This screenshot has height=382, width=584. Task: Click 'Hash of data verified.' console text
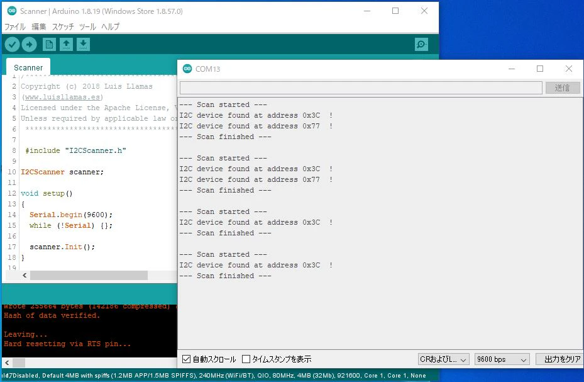[x=52, y=316]
